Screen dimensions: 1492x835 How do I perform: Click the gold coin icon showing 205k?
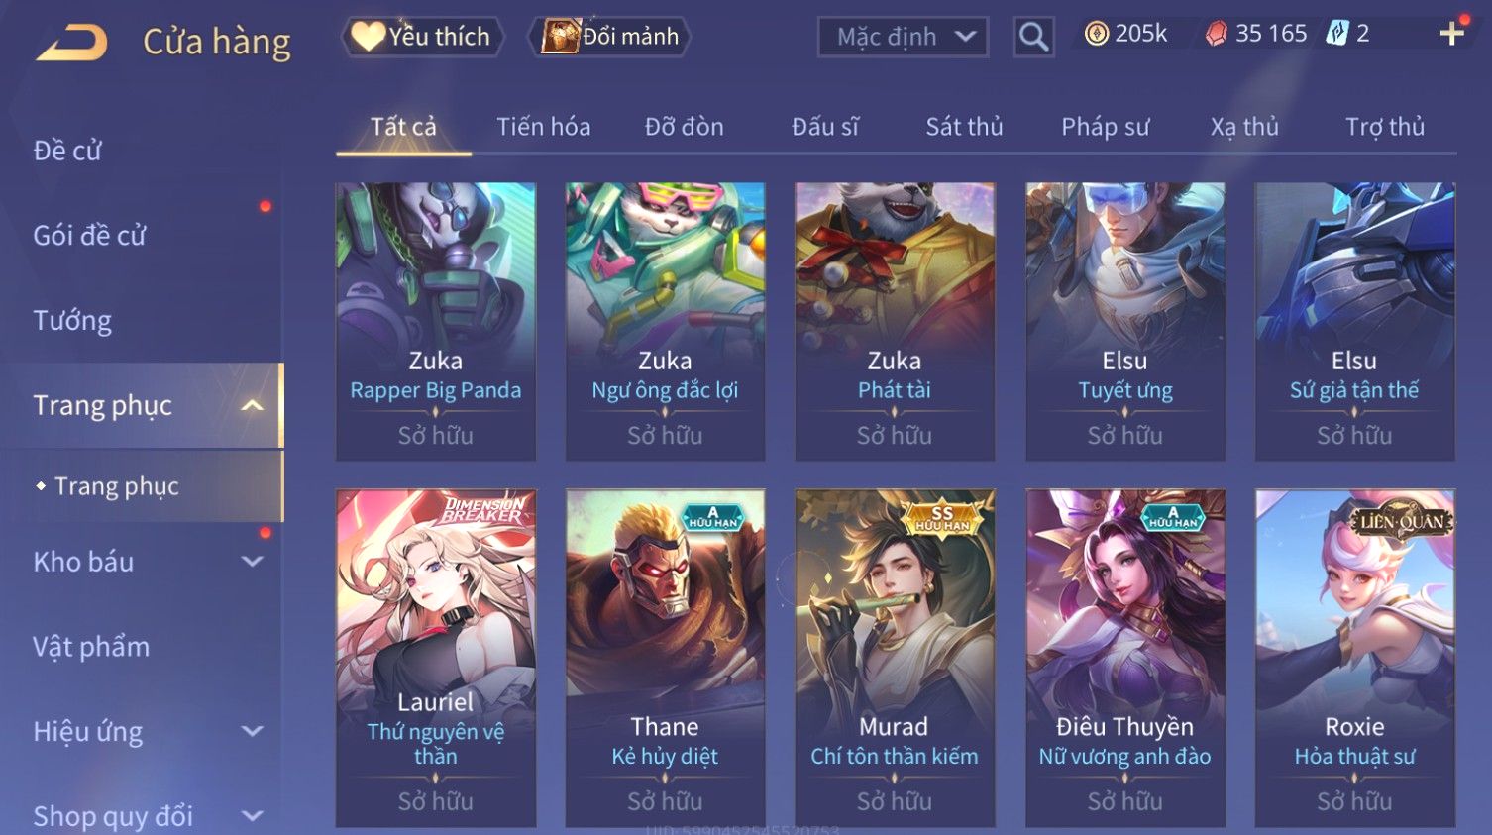[1096, 34]
